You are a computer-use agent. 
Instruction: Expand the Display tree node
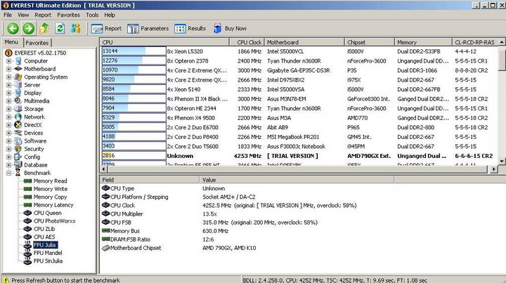pyautogui.click(x=8, y=93)
